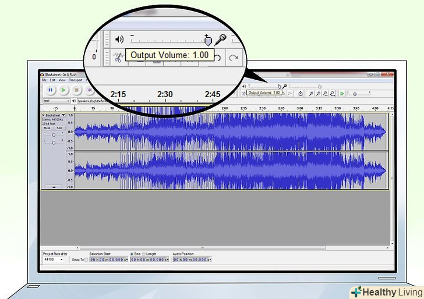Open the Speakers output device dropdown
Screen dimensions: 424x299
[x=92, y=101]
